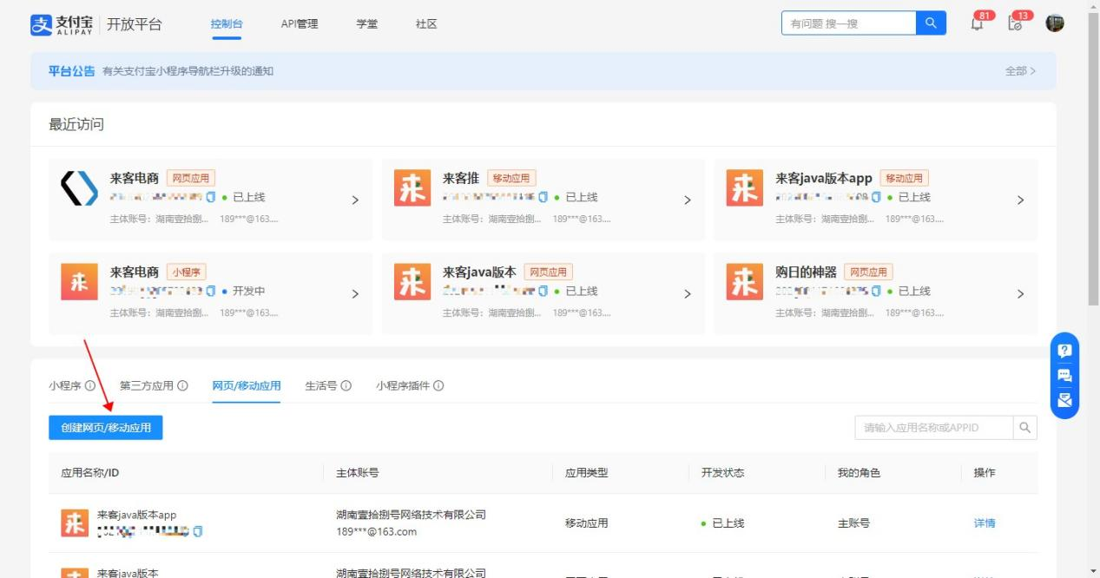Click the magnifier in application search box
1100x578 pixels.
tap(1024, 428)
